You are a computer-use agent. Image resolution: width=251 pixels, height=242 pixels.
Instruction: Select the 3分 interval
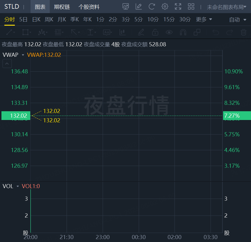point(126,20)
